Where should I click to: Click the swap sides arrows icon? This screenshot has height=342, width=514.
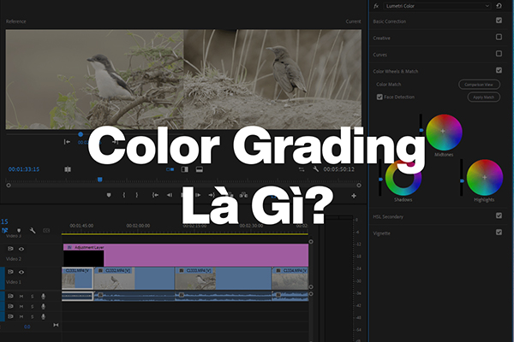coord(302,169)
